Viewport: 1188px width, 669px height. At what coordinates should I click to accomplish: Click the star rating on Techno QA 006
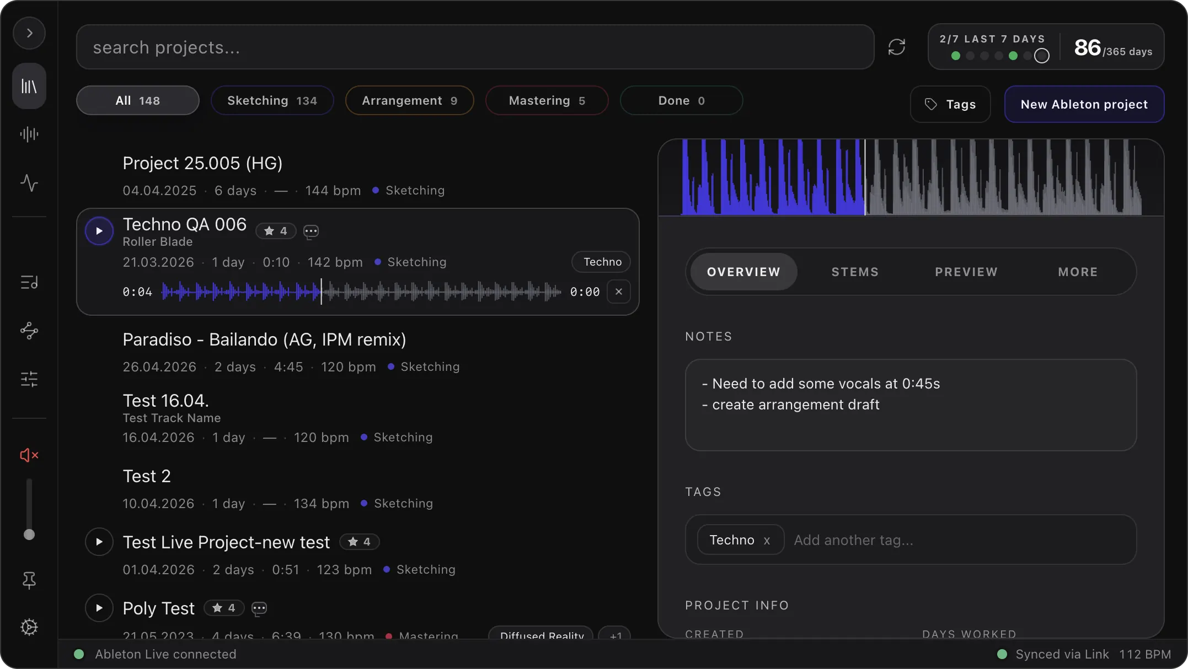(276, 231)
